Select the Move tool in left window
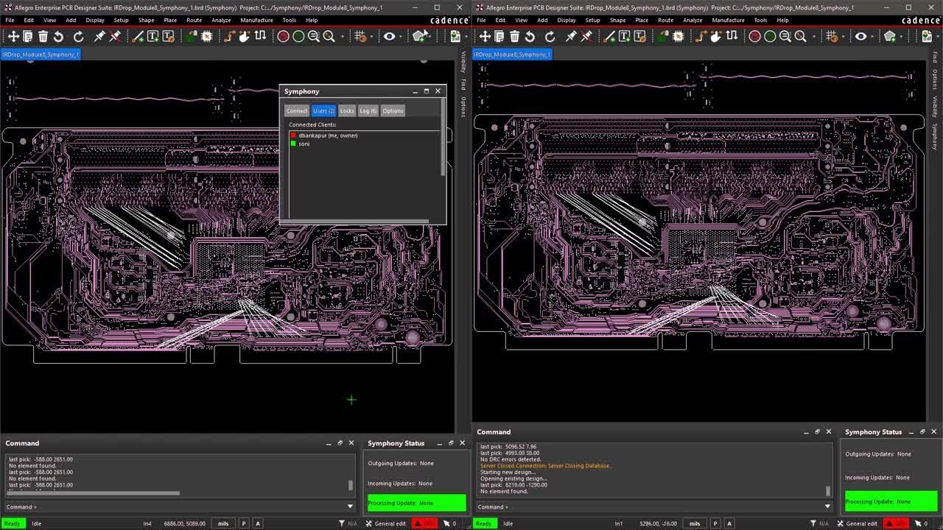The image size is (943, 530). pyautogui.click(x=13, y=36)
